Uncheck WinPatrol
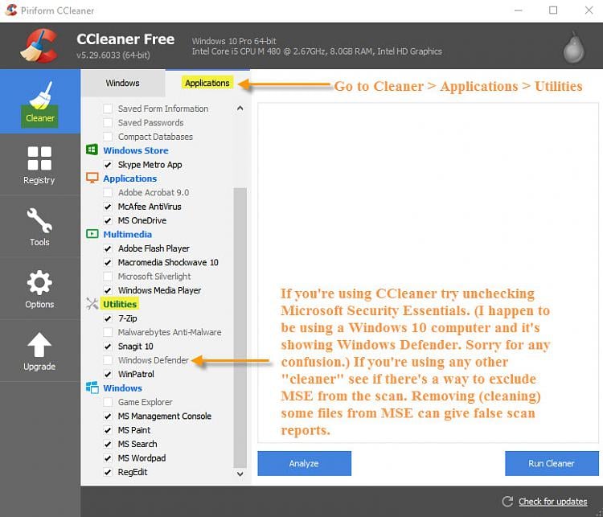603x517 pixels. (x=108, y=374)
